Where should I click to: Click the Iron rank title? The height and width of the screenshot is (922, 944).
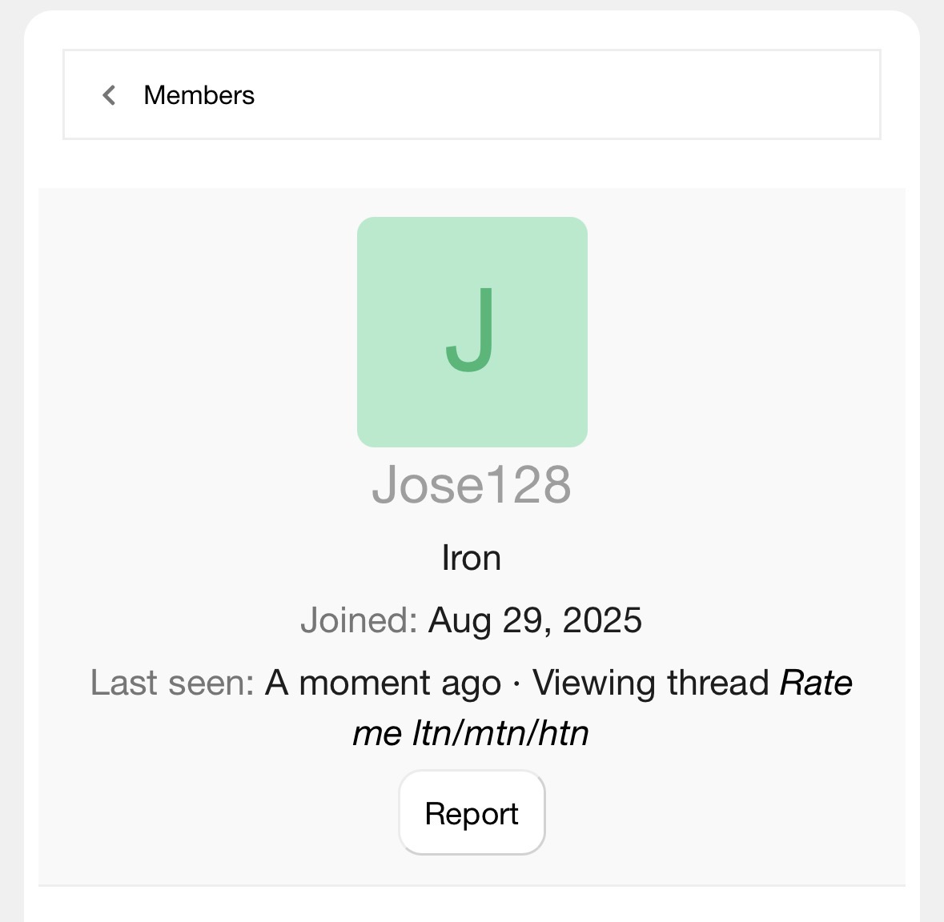(x=472, y=558)
